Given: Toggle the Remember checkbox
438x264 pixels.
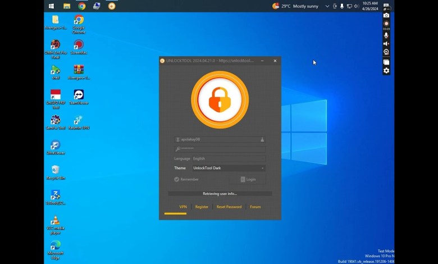Looking at the screenshot, I should 186,179.
